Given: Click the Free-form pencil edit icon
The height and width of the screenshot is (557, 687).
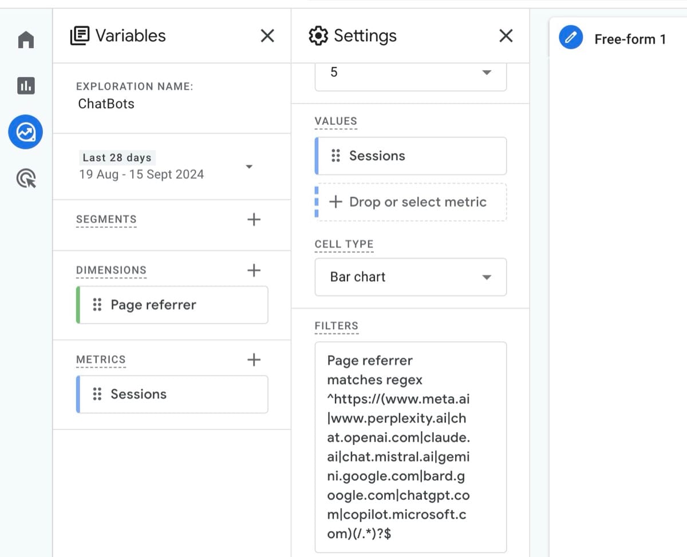Looking at the screenshot, I should click(570, 38).
